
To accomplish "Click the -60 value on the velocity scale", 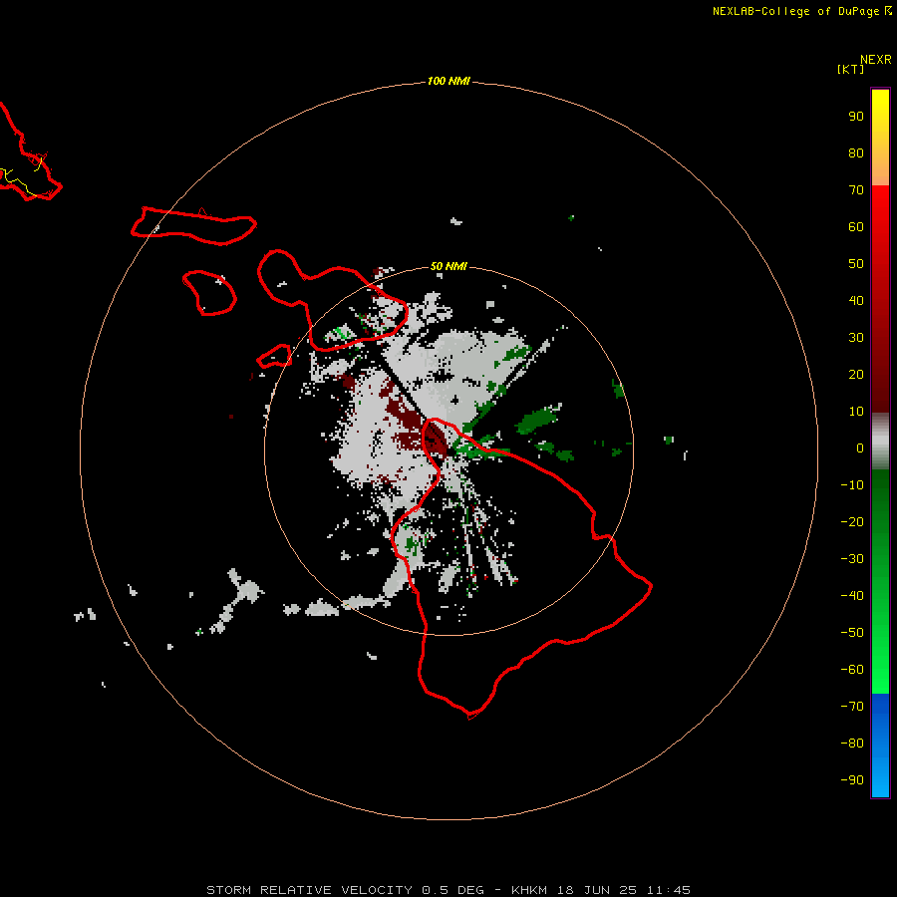I will click(x=852, y=670).
